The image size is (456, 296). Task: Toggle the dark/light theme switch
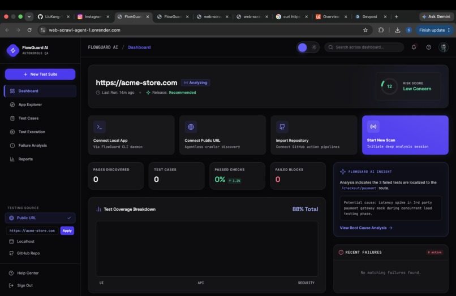[308, 47]
